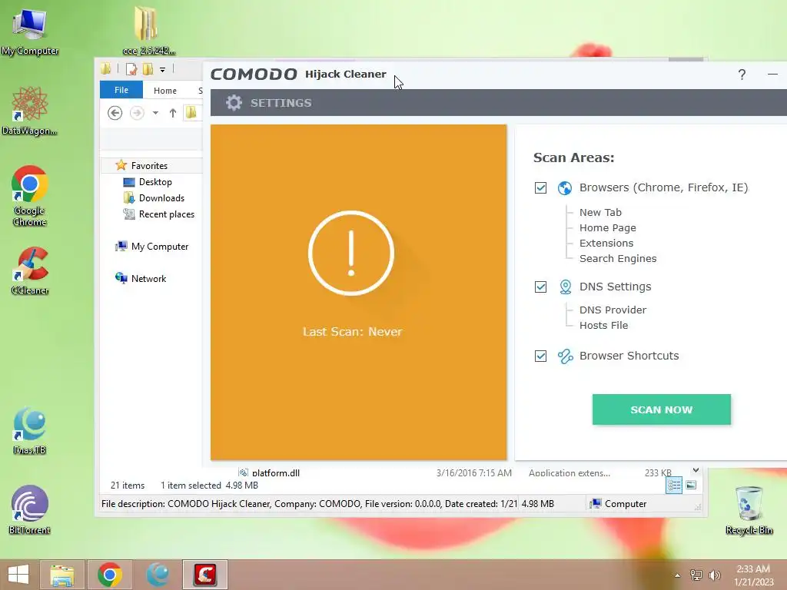Click the question mark help icon

coord(742,75)
